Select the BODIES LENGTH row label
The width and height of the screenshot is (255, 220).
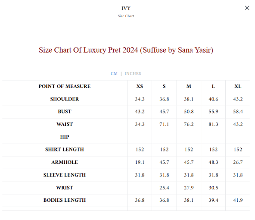click(x=65, y=200)
